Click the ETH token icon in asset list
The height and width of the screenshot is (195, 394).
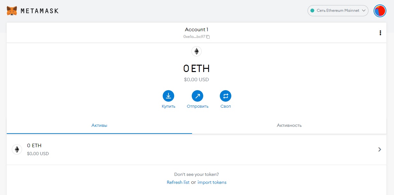tap(17, 149)
